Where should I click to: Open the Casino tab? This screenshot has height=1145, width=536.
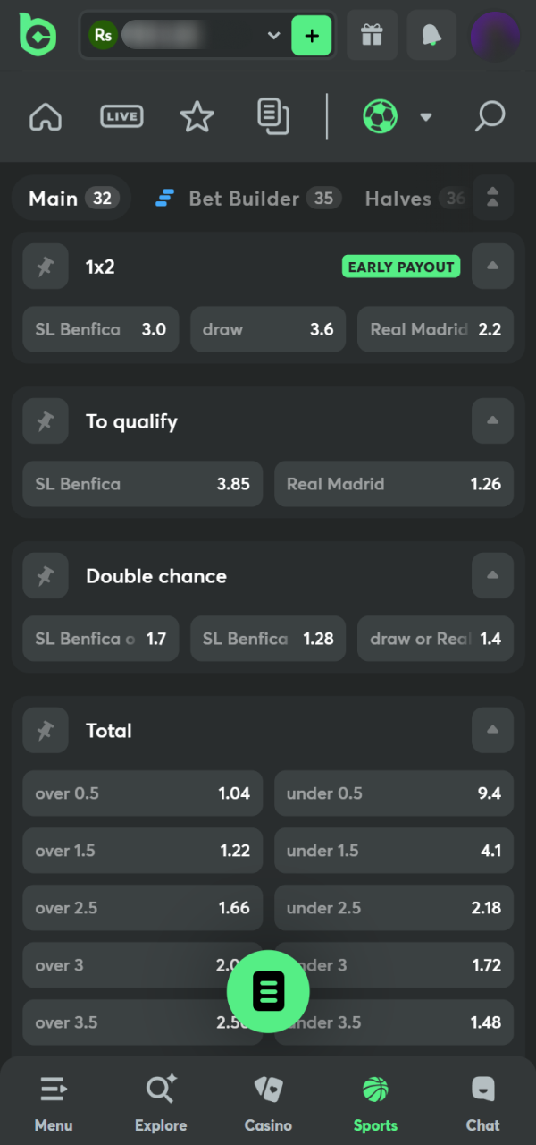pyautogui.click(x=268, y=1090)
